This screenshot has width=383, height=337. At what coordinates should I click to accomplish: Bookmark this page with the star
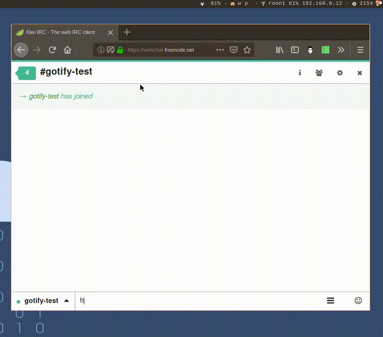[x=247, y=50]
